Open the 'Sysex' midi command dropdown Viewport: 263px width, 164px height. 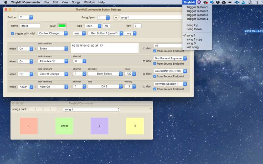(53, 49)
